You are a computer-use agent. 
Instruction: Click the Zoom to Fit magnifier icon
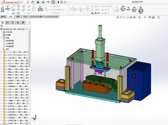[x=117, y=17]
